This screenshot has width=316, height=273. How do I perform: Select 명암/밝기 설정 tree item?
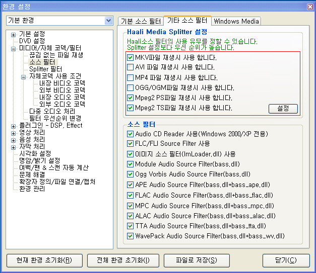40,160
